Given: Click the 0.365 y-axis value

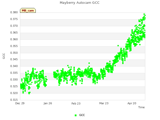Looking at the screenshot, I should 14,32.
